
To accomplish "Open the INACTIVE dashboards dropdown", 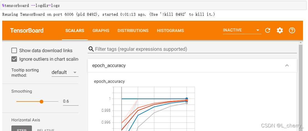I will click(242, 30).
